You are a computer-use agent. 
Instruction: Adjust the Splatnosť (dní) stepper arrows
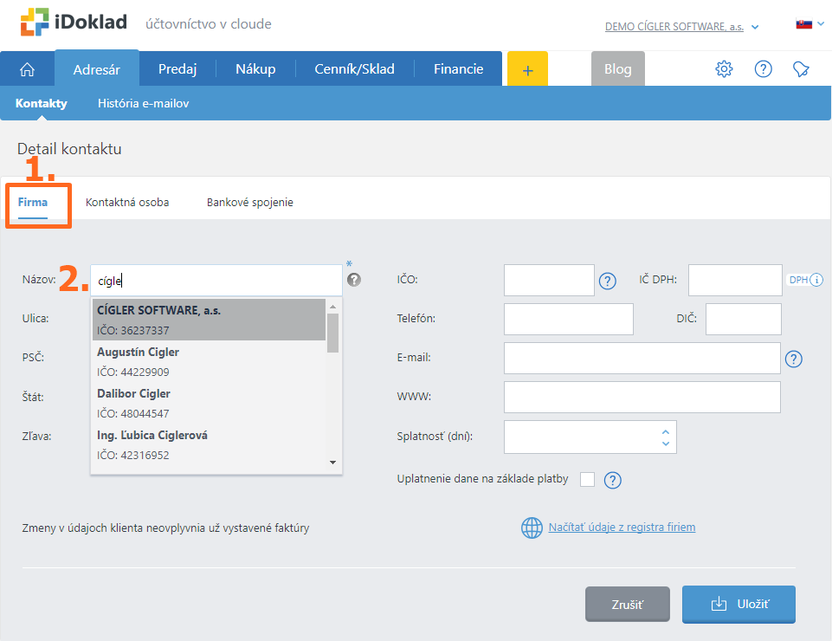[665, 437]
